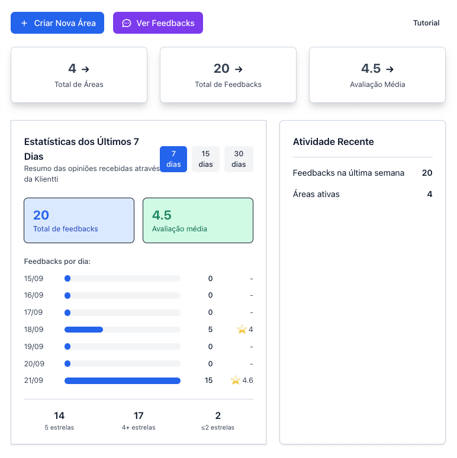Click the chat bubble icon on Ver Feedbacks
The image size is (457, 458).
tap(127, 23)
